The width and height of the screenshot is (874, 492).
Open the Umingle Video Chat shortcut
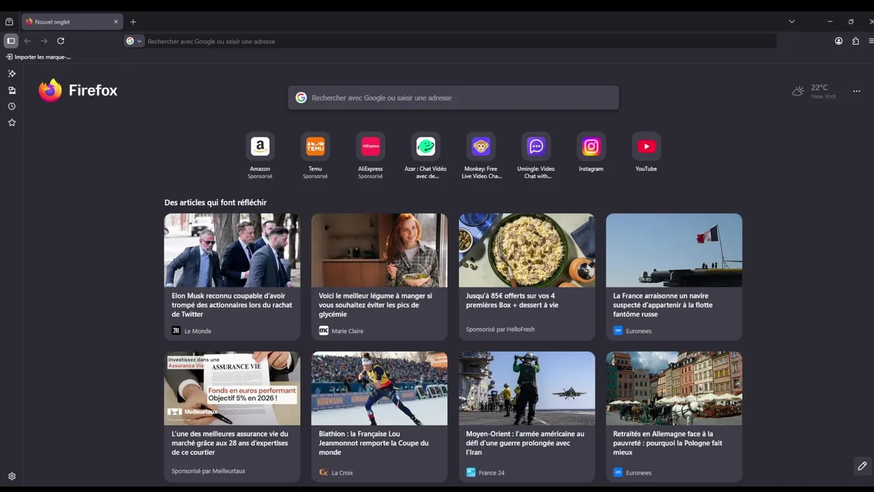(x=536, y=155)
